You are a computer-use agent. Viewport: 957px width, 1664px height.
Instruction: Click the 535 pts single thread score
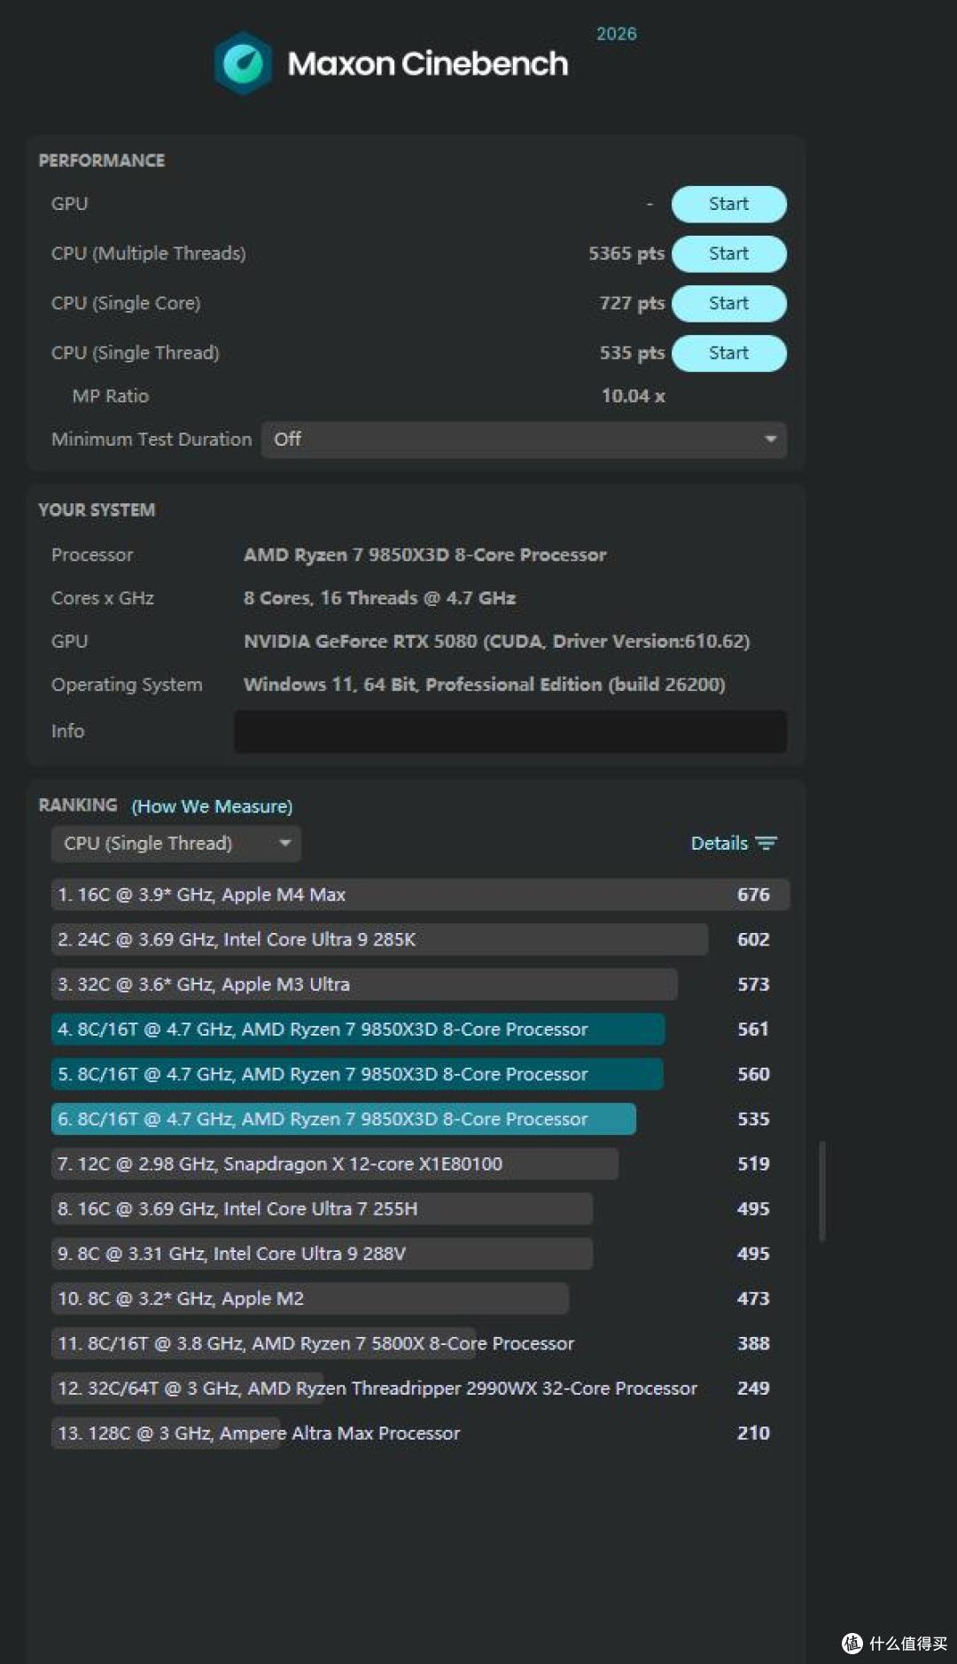click(632, 353)
